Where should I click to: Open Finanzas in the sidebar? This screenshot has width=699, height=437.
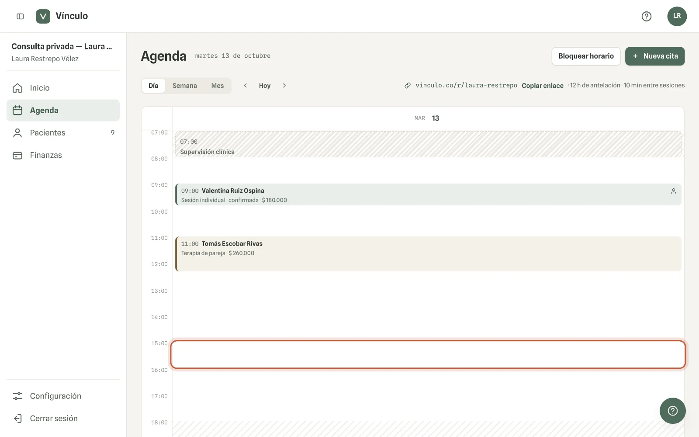(x=63, y=155)
